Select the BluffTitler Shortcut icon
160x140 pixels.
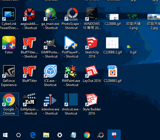30,43
